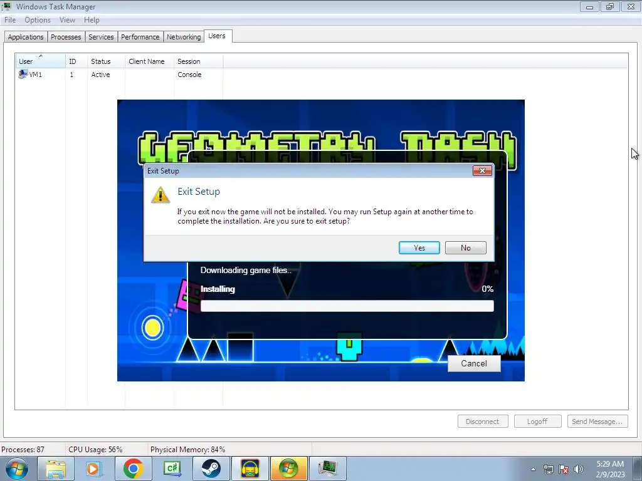Click Physical Memory: 84% status entry
642x481 pixels.
click(x=188, y=450)
